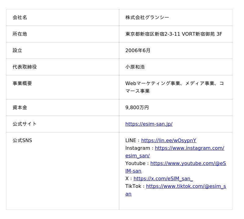This screenshot has height=219, width=244.
Task: Open the TikTok @esim_san link
Action: [186, 186]
